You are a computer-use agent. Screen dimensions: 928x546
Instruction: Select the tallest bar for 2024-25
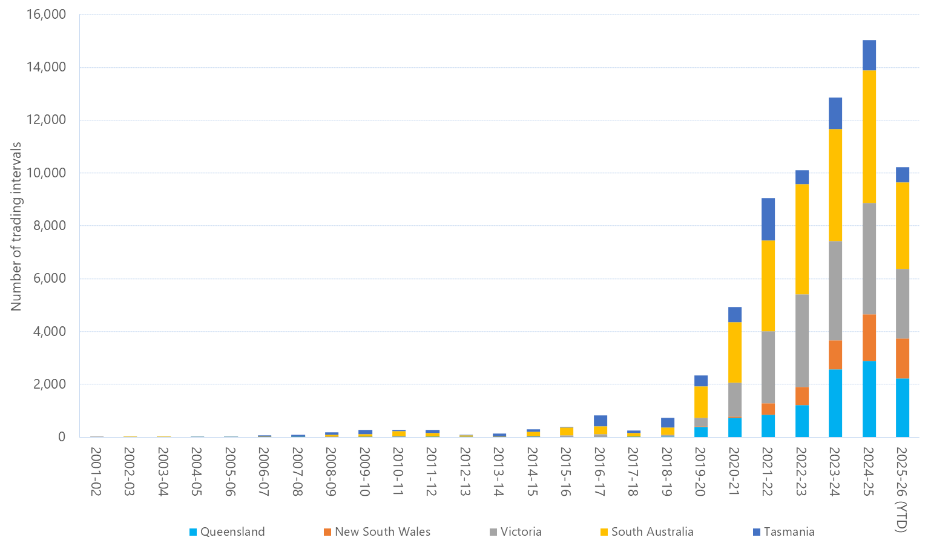tap(868, 242)
